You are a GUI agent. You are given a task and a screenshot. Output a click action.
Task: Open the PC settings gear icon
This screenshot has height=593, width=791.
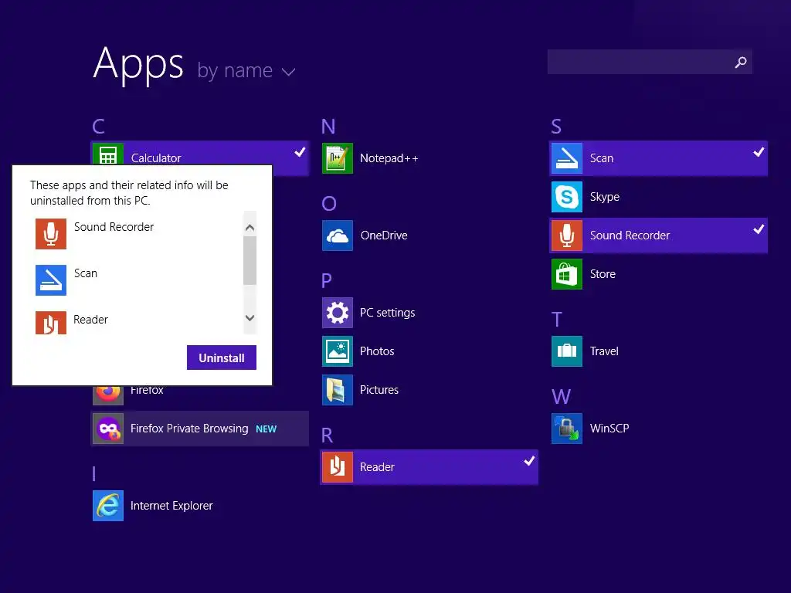pyautogui.click(x=338, y=313)
